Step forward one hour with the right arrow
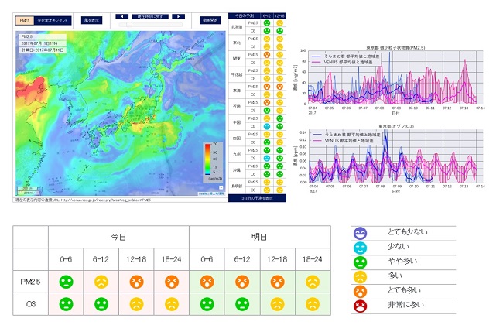This screenshot has width=503, height=332. pos(178,16)
